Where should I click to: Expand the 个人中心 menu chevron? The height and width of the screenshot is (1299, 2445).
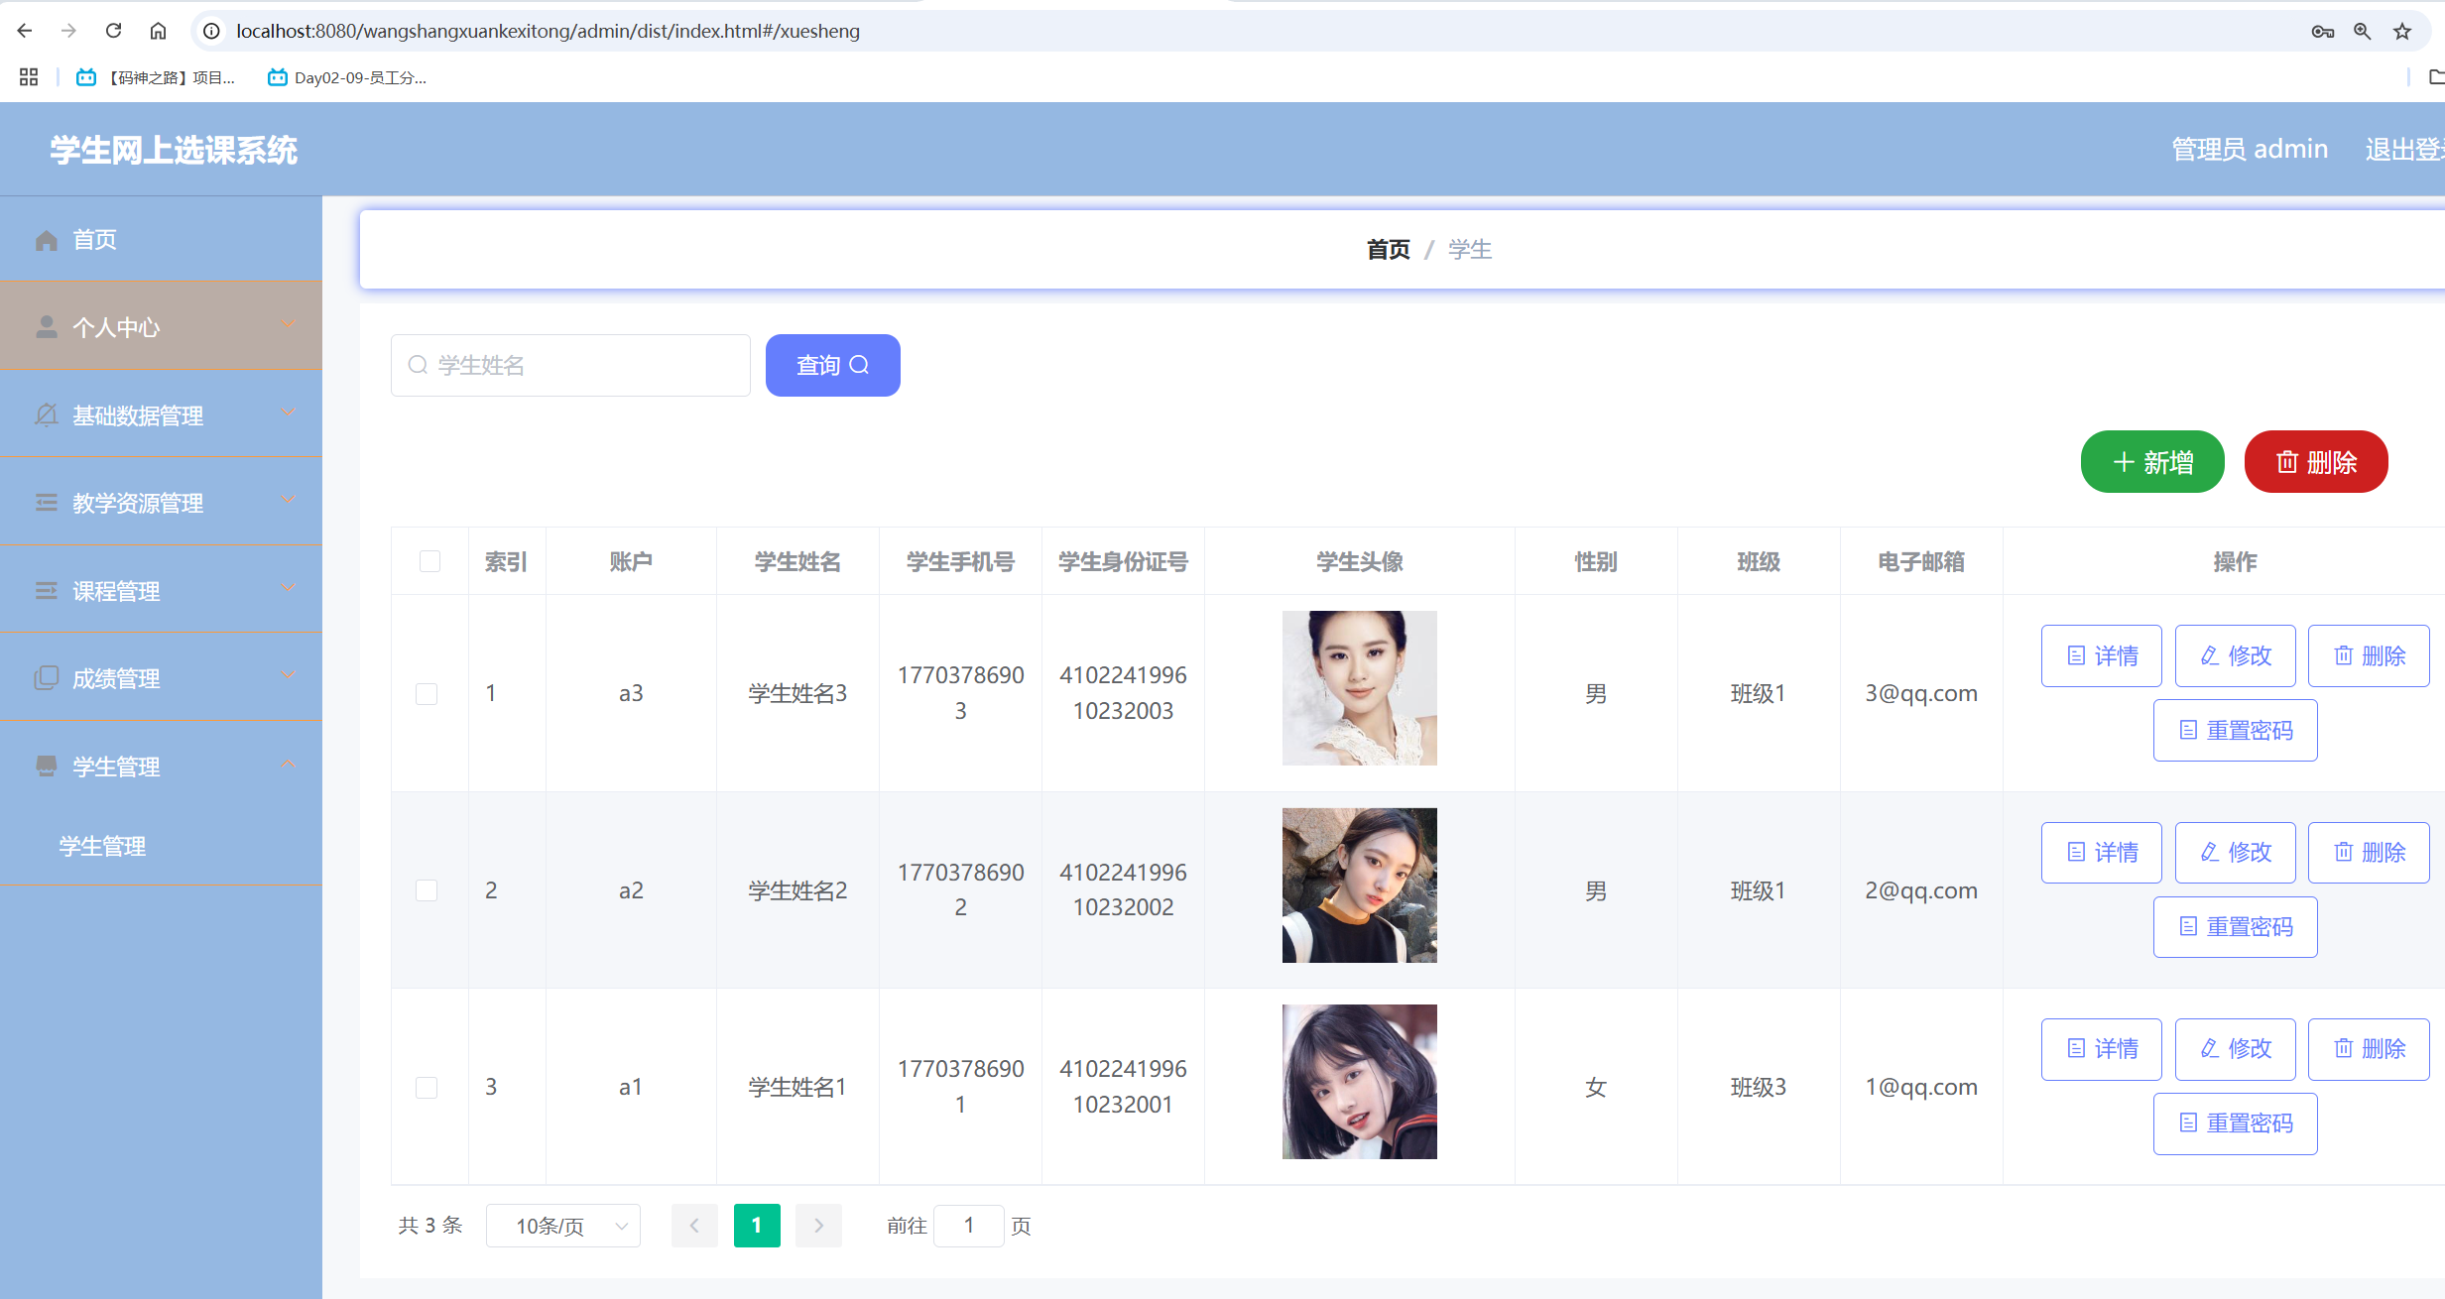click(x=289, y=324)
